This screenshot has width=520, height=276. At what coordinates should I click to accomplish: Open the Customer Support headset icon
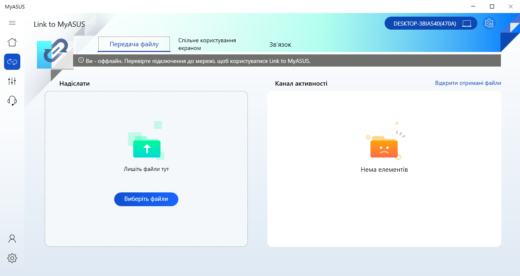12,101
